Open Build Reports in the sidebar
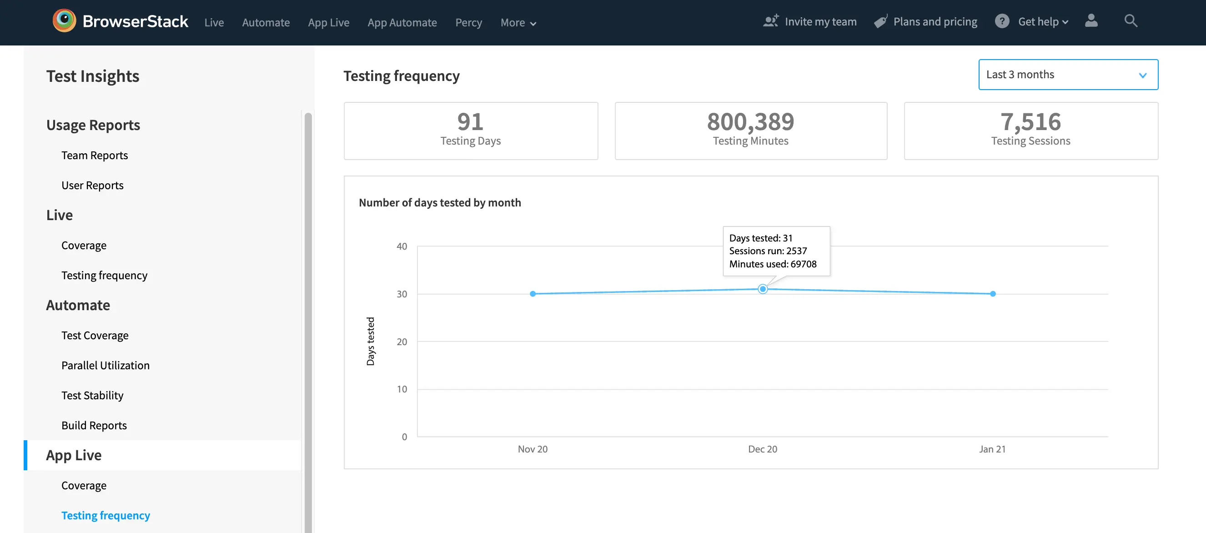1206x533 pixels. pos(94,425)
